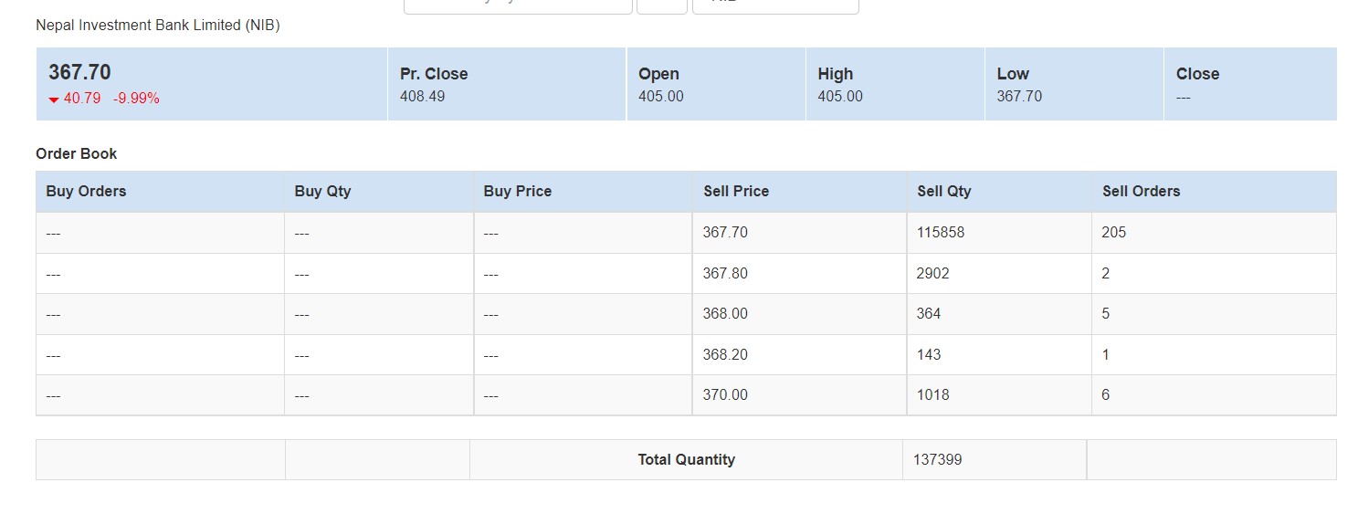Click the High label in the summary bar
Image resolution: width=1358 pixels, height=514 pixels.
click(835, 74)
